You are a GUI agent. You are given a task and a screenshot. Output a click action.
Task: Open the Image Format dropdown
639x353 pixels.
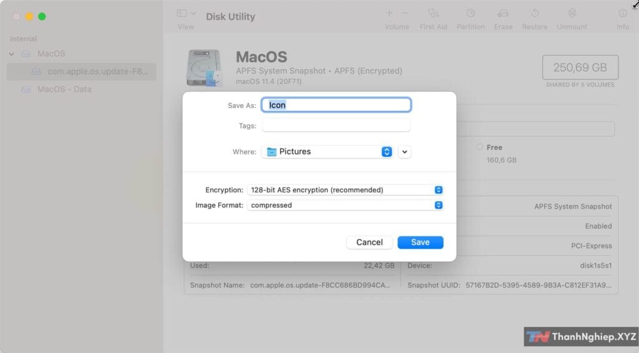tap(345, 205)
